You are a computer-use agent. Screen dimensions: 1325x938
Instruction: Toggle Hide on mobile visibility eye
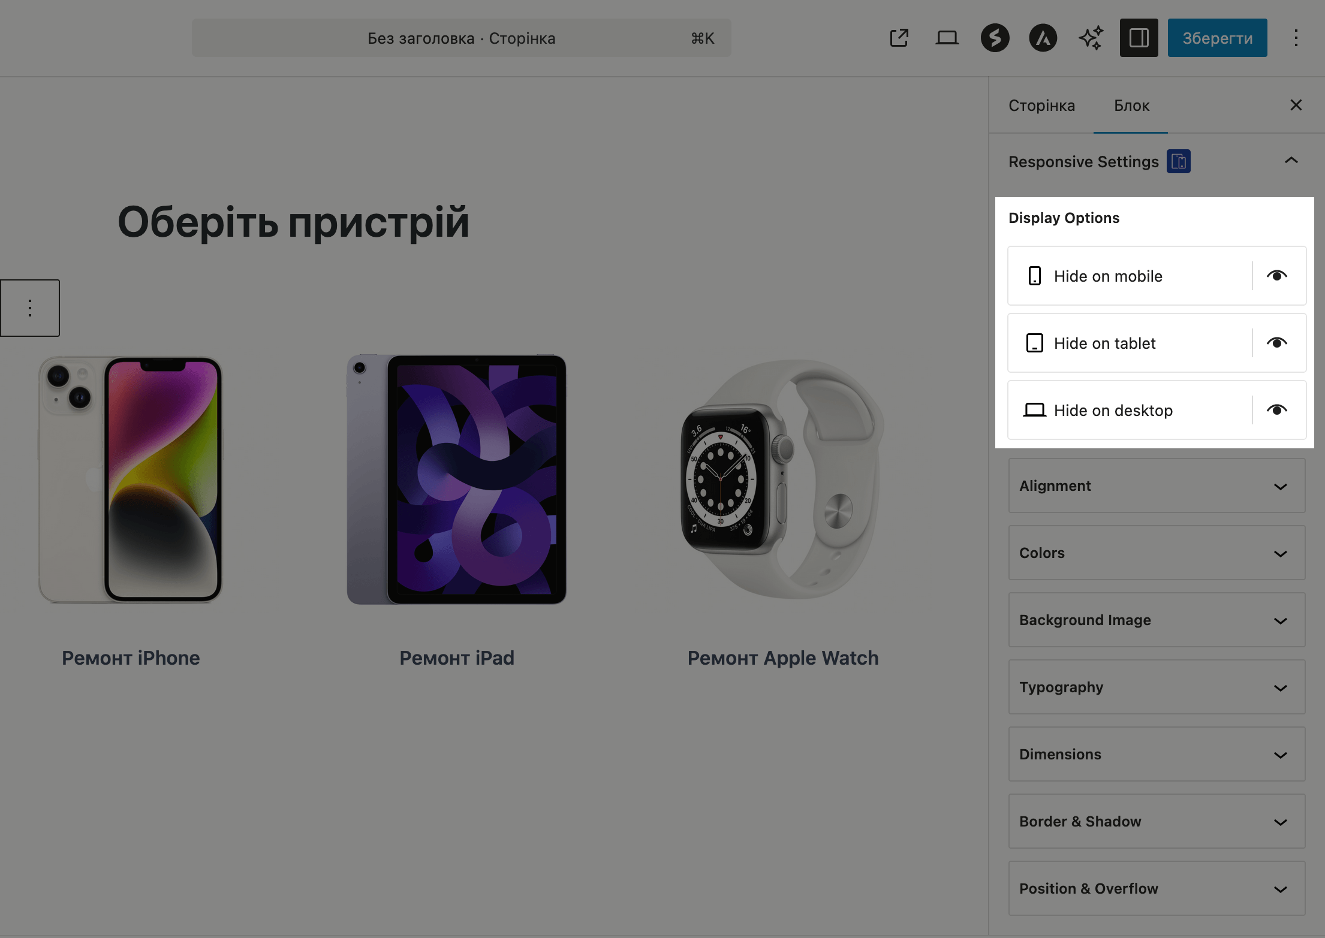[x=1277, y=276]
